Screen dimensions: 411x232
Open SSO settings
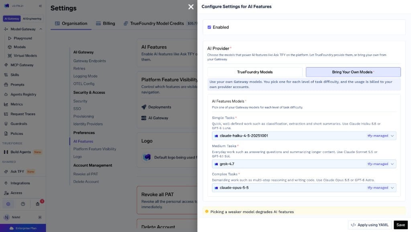tap(77, 109)
